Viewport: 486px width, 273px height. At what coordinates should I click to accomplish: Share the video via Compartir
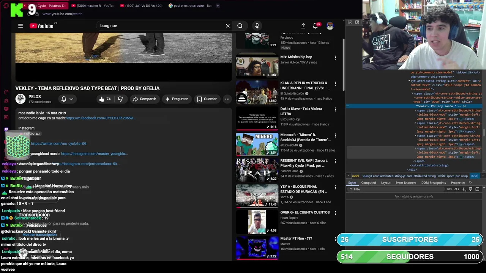pos(144,99)
